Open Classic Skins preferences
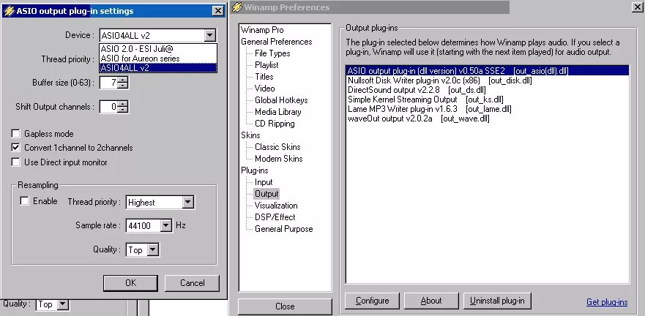The height and width of the screenshot is (316, 645). [x=277, y=147]
